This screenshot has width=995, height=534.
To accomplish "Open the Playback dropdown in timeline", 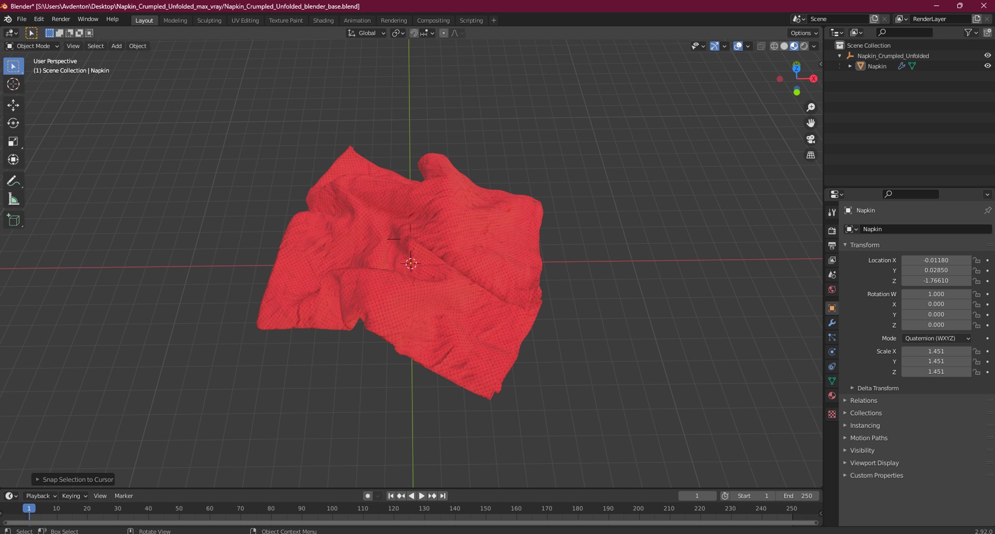I will [41, 496].
